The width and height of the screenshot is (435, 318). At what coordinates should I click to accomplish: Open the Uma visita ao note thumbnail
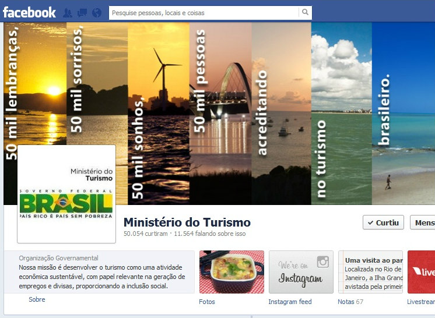click(370, 272)
